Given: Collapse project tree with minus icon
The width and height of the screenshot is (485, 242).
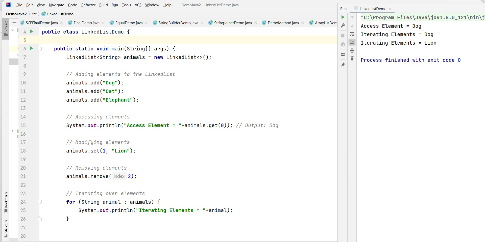Looking at the screenshot, I should point(14,23).
